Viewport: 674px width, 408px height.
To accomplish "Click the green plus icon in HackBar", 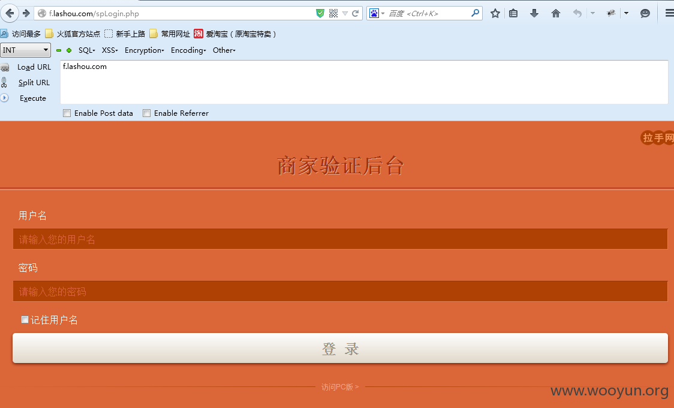I will coord(69,50).
